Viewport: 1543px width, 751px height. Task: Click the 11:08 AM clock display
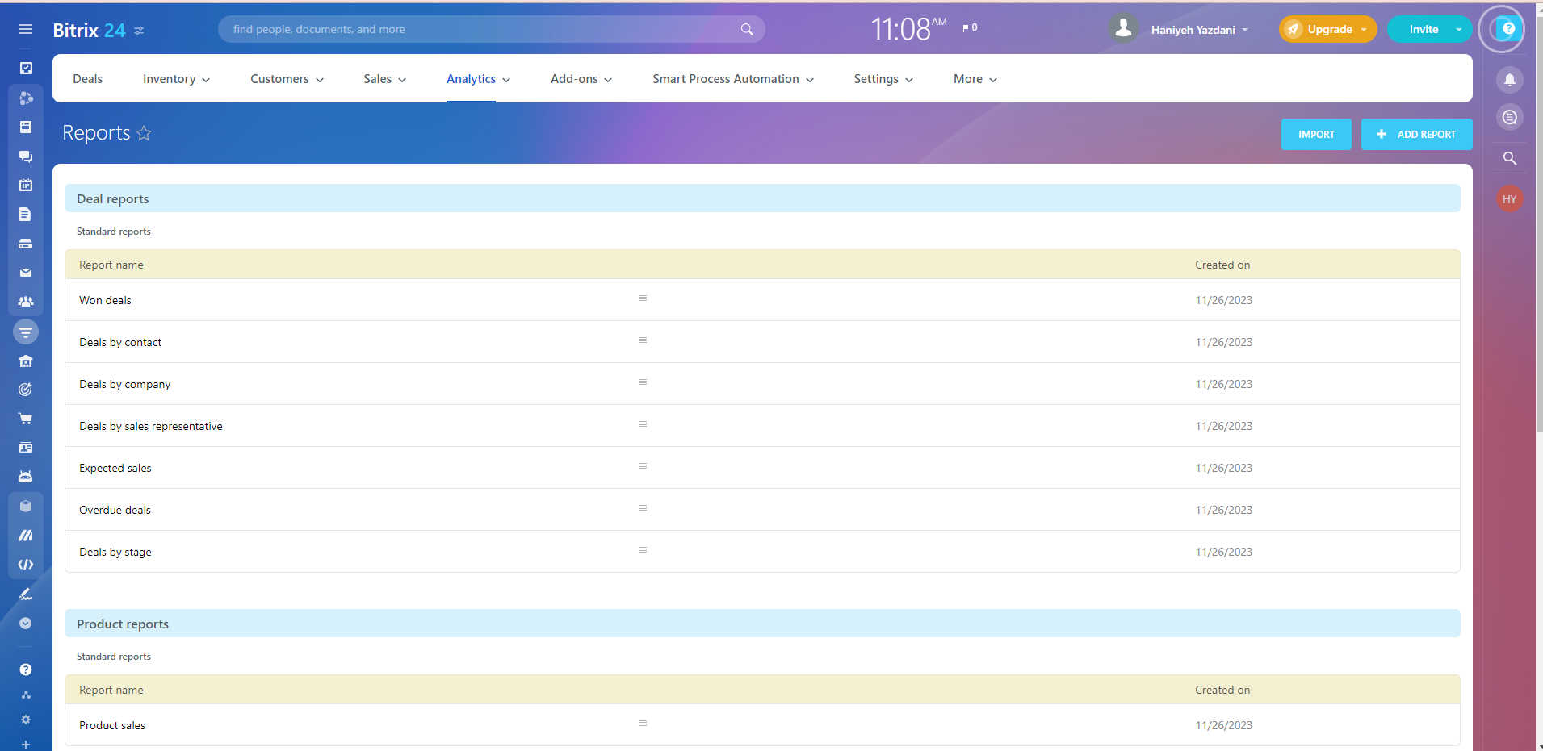click(908, 29)
